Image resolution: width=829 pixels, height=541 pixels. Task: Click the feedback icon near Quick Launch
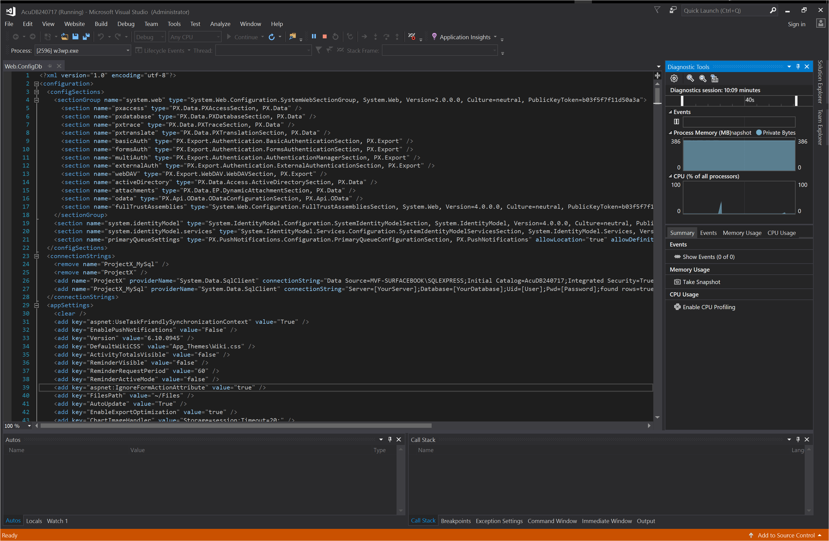pos(673,10)
